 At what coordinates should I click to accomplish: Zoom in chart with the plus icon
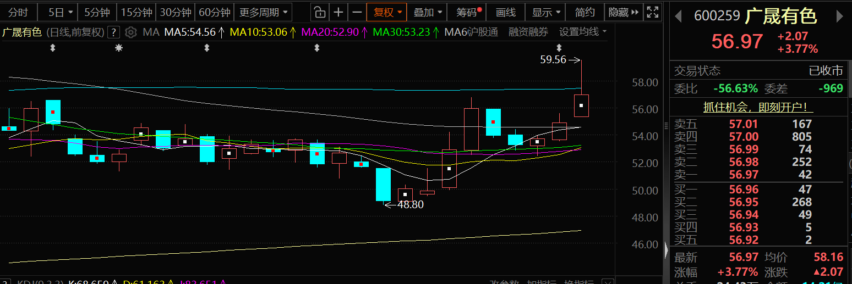[338, 12]
